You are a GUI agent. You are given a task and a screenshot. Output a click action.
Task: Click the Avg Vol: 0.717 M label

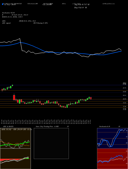[82, 5]
